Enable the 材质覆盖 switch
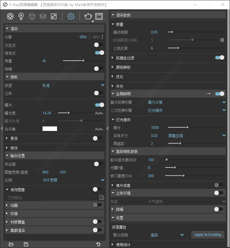 coord(97,222)
